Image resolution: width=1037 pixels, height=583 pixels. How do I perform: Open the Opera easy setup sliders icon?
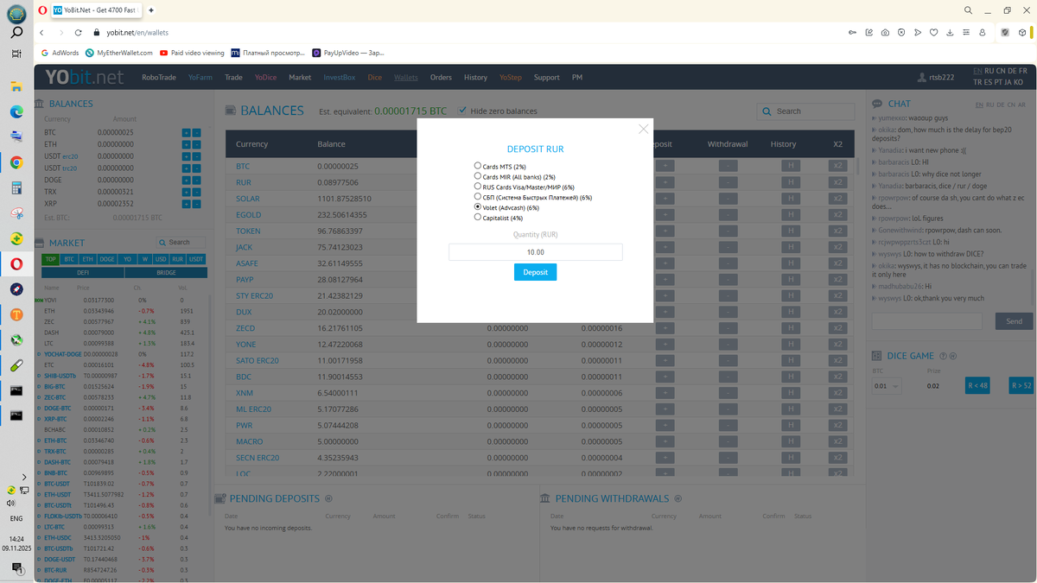[x=966, y=32]
